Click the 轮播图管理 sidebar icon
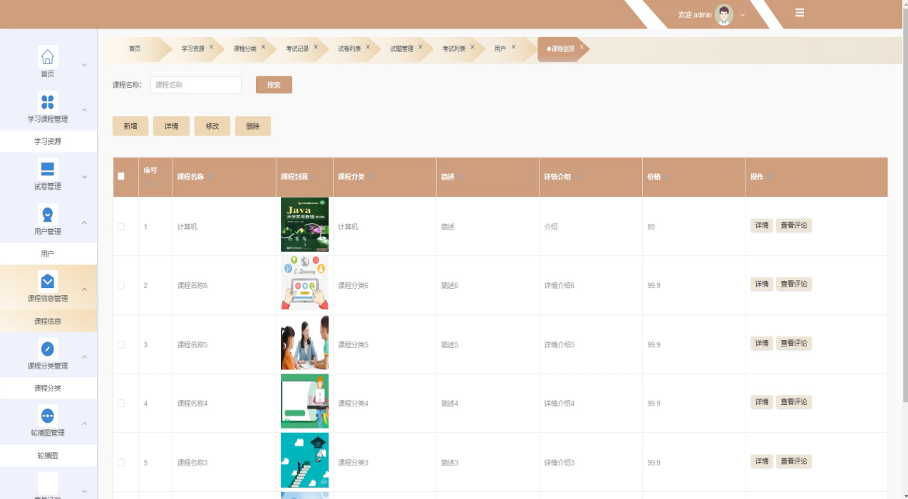Viewport: 908px width, 499px height. coord(47,416)
